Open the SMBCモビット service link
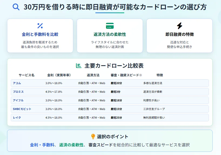Image resolution: width=221 pixels, height=155 pixels. pyautogui.click(x=22, y=109)
